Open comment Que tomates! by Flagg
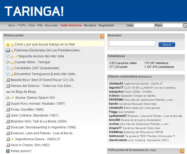 126,112
